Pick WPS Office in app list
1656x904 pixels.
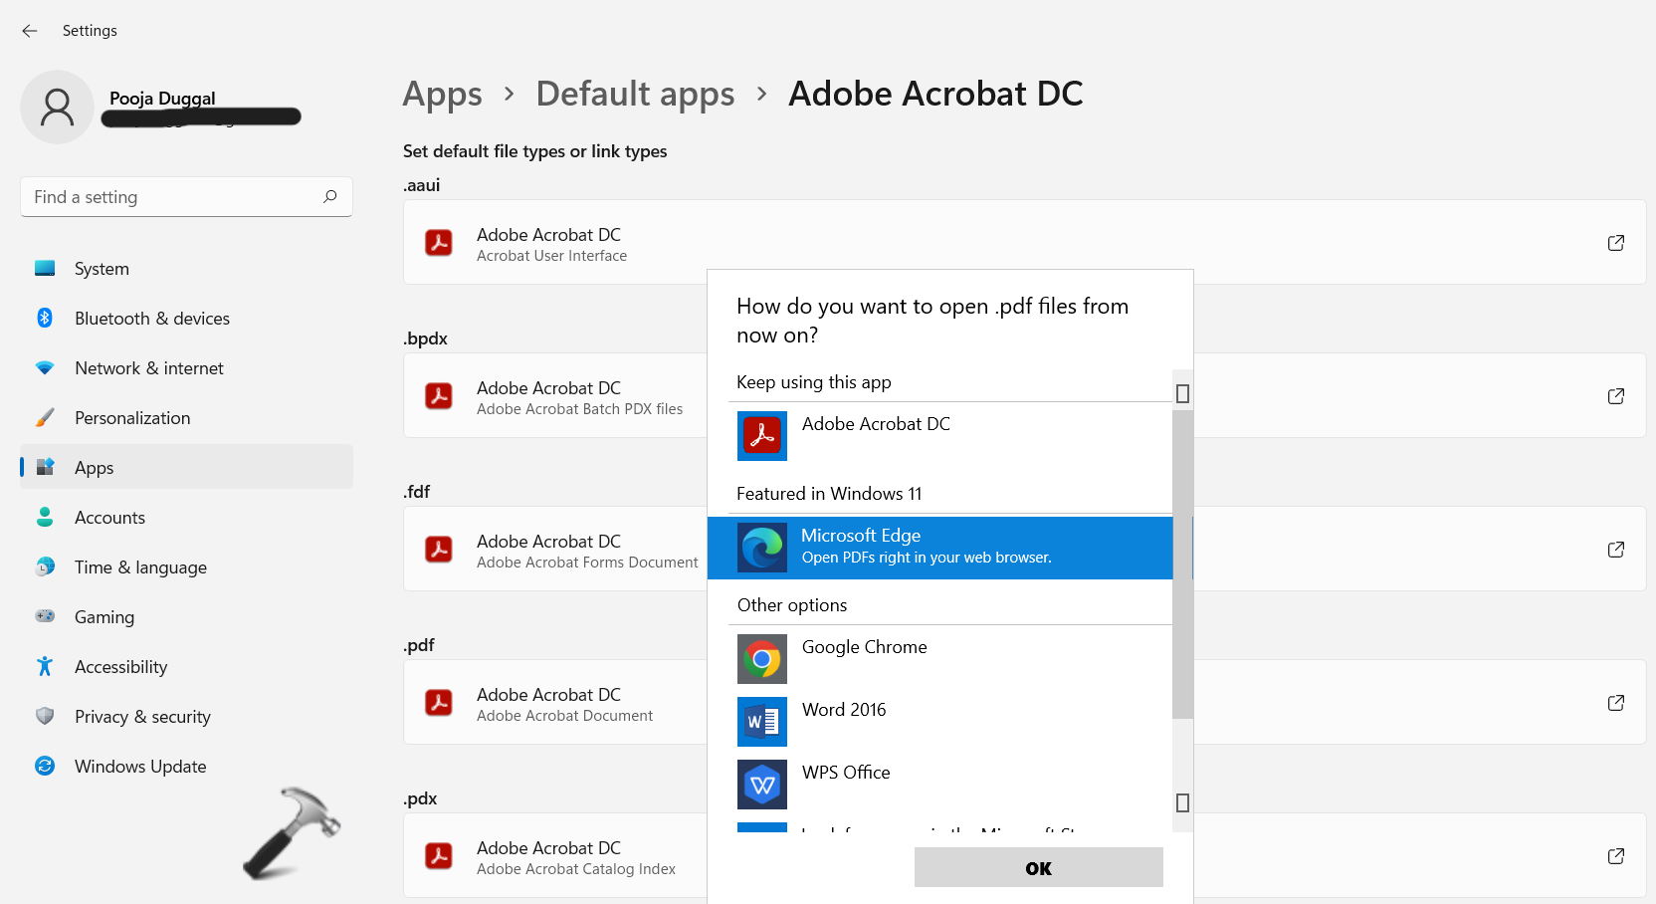[845, 774]
